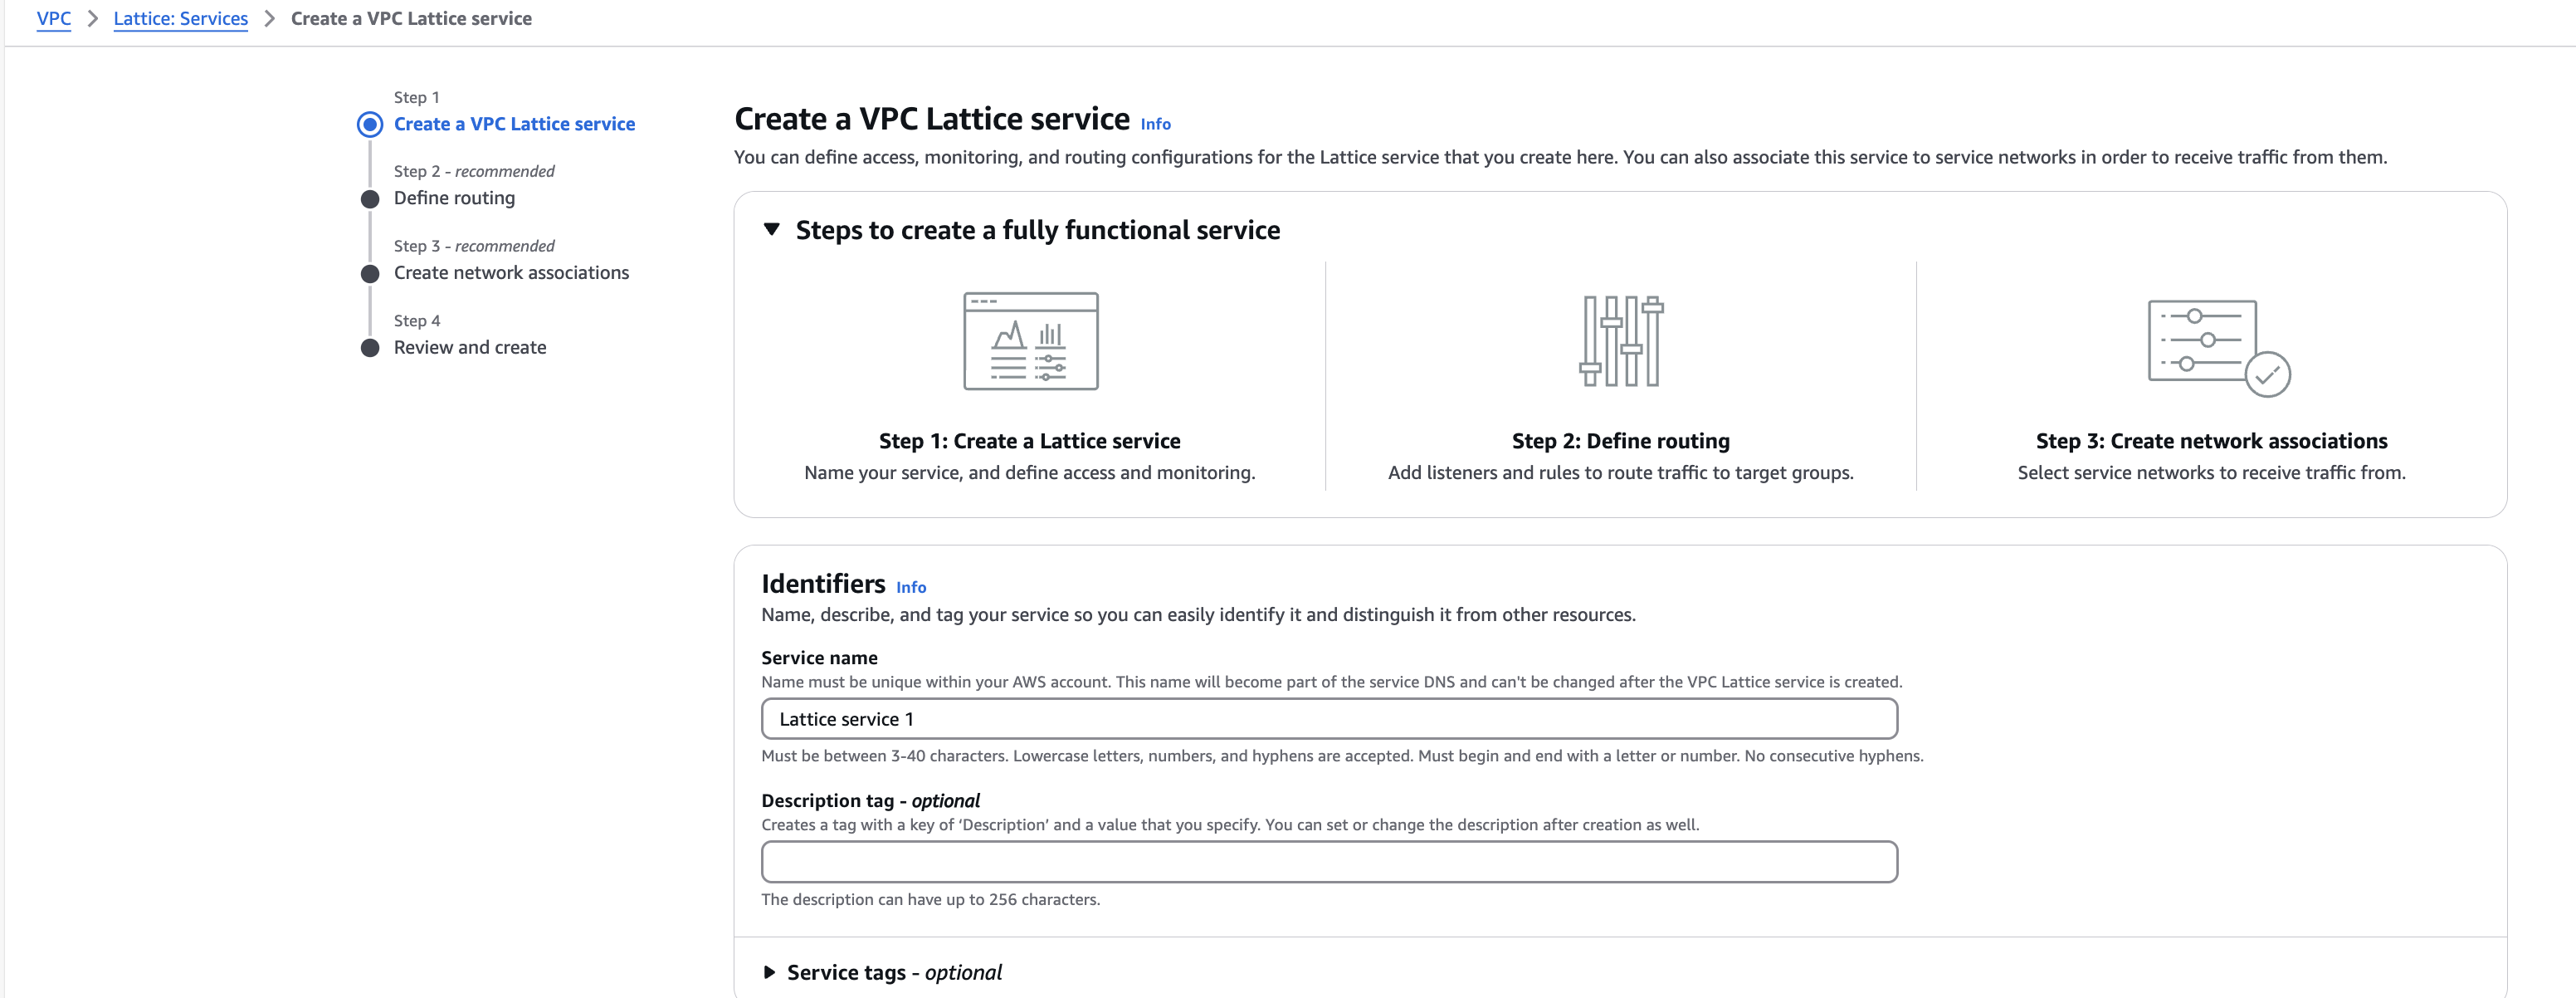Click the Review and create step bullet
Screen dimensions: 2576x998
[x=370, y=348]
